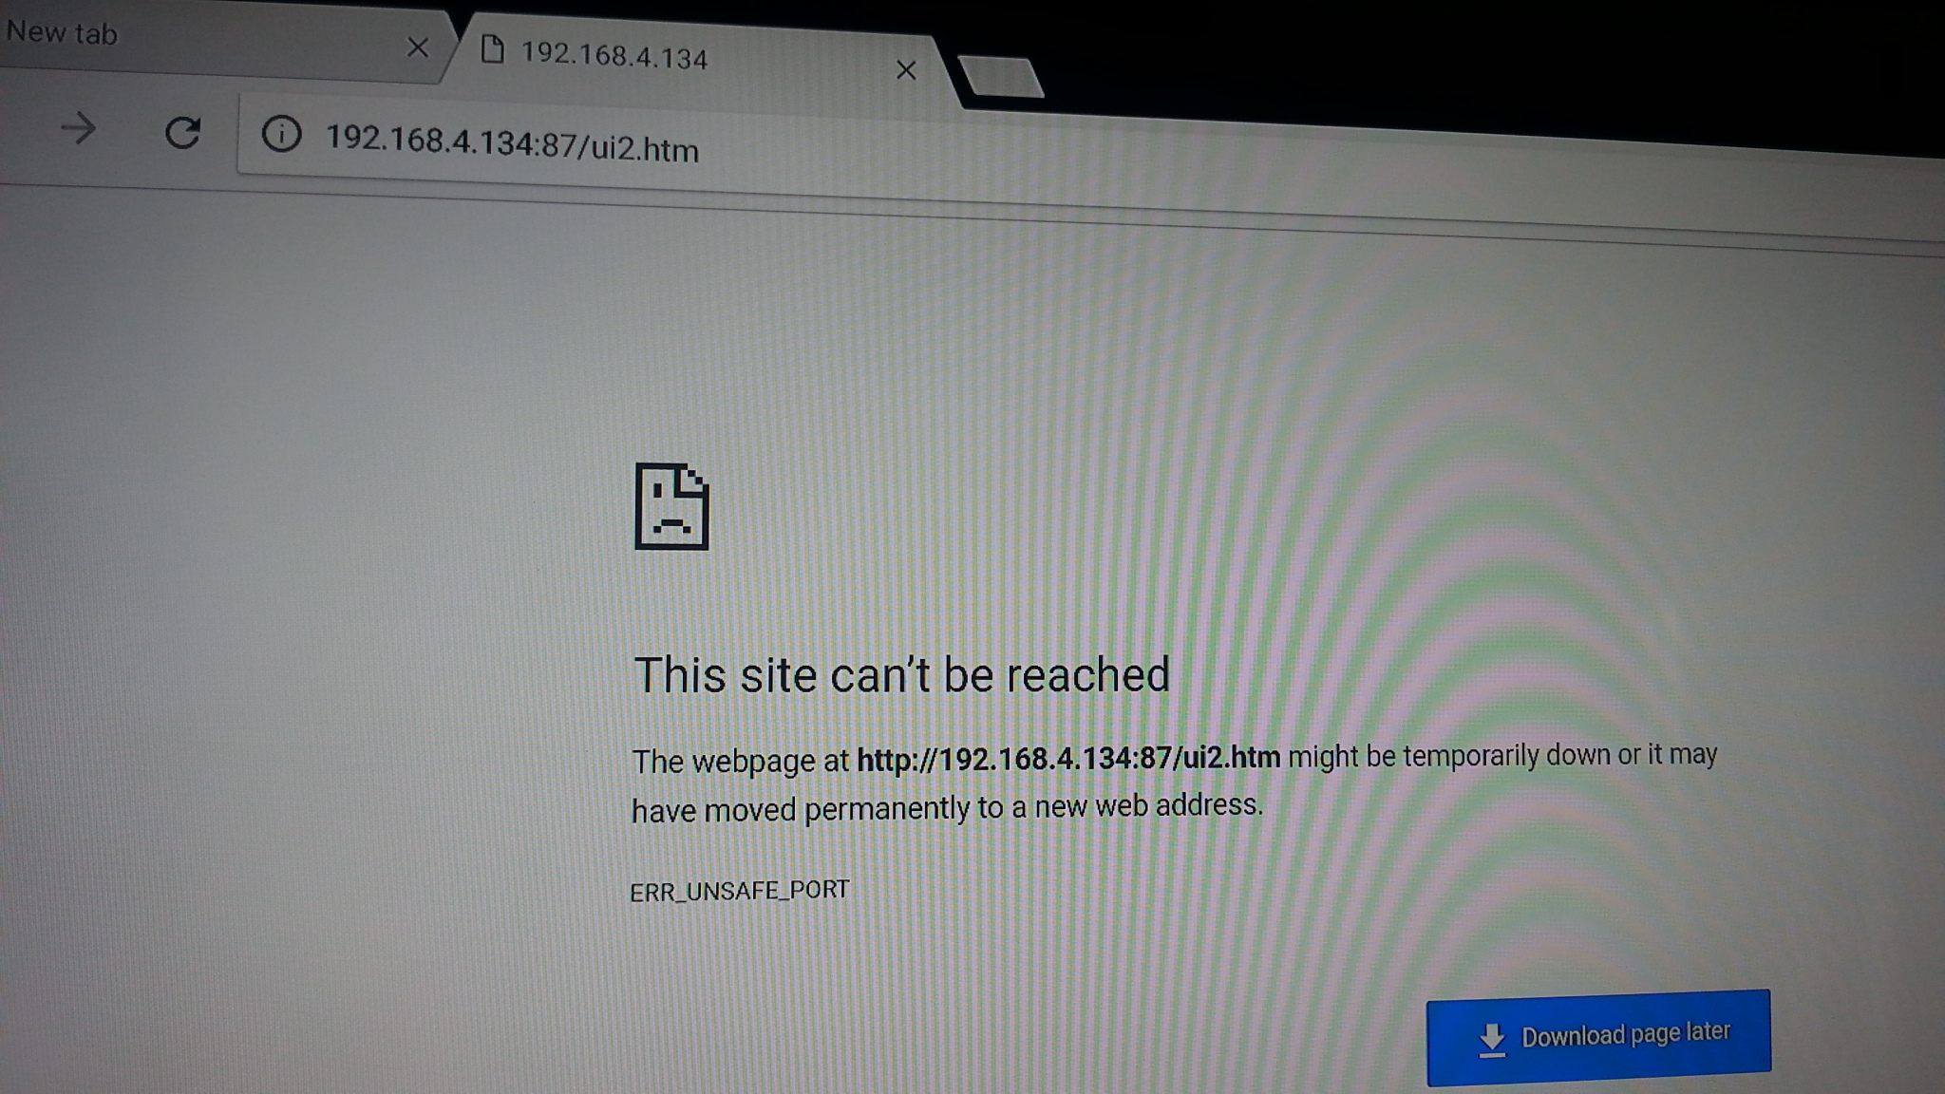Click the This site can't be reached heading
The height and width of the screenshot is (1094, 1945).
pos(901,675)
